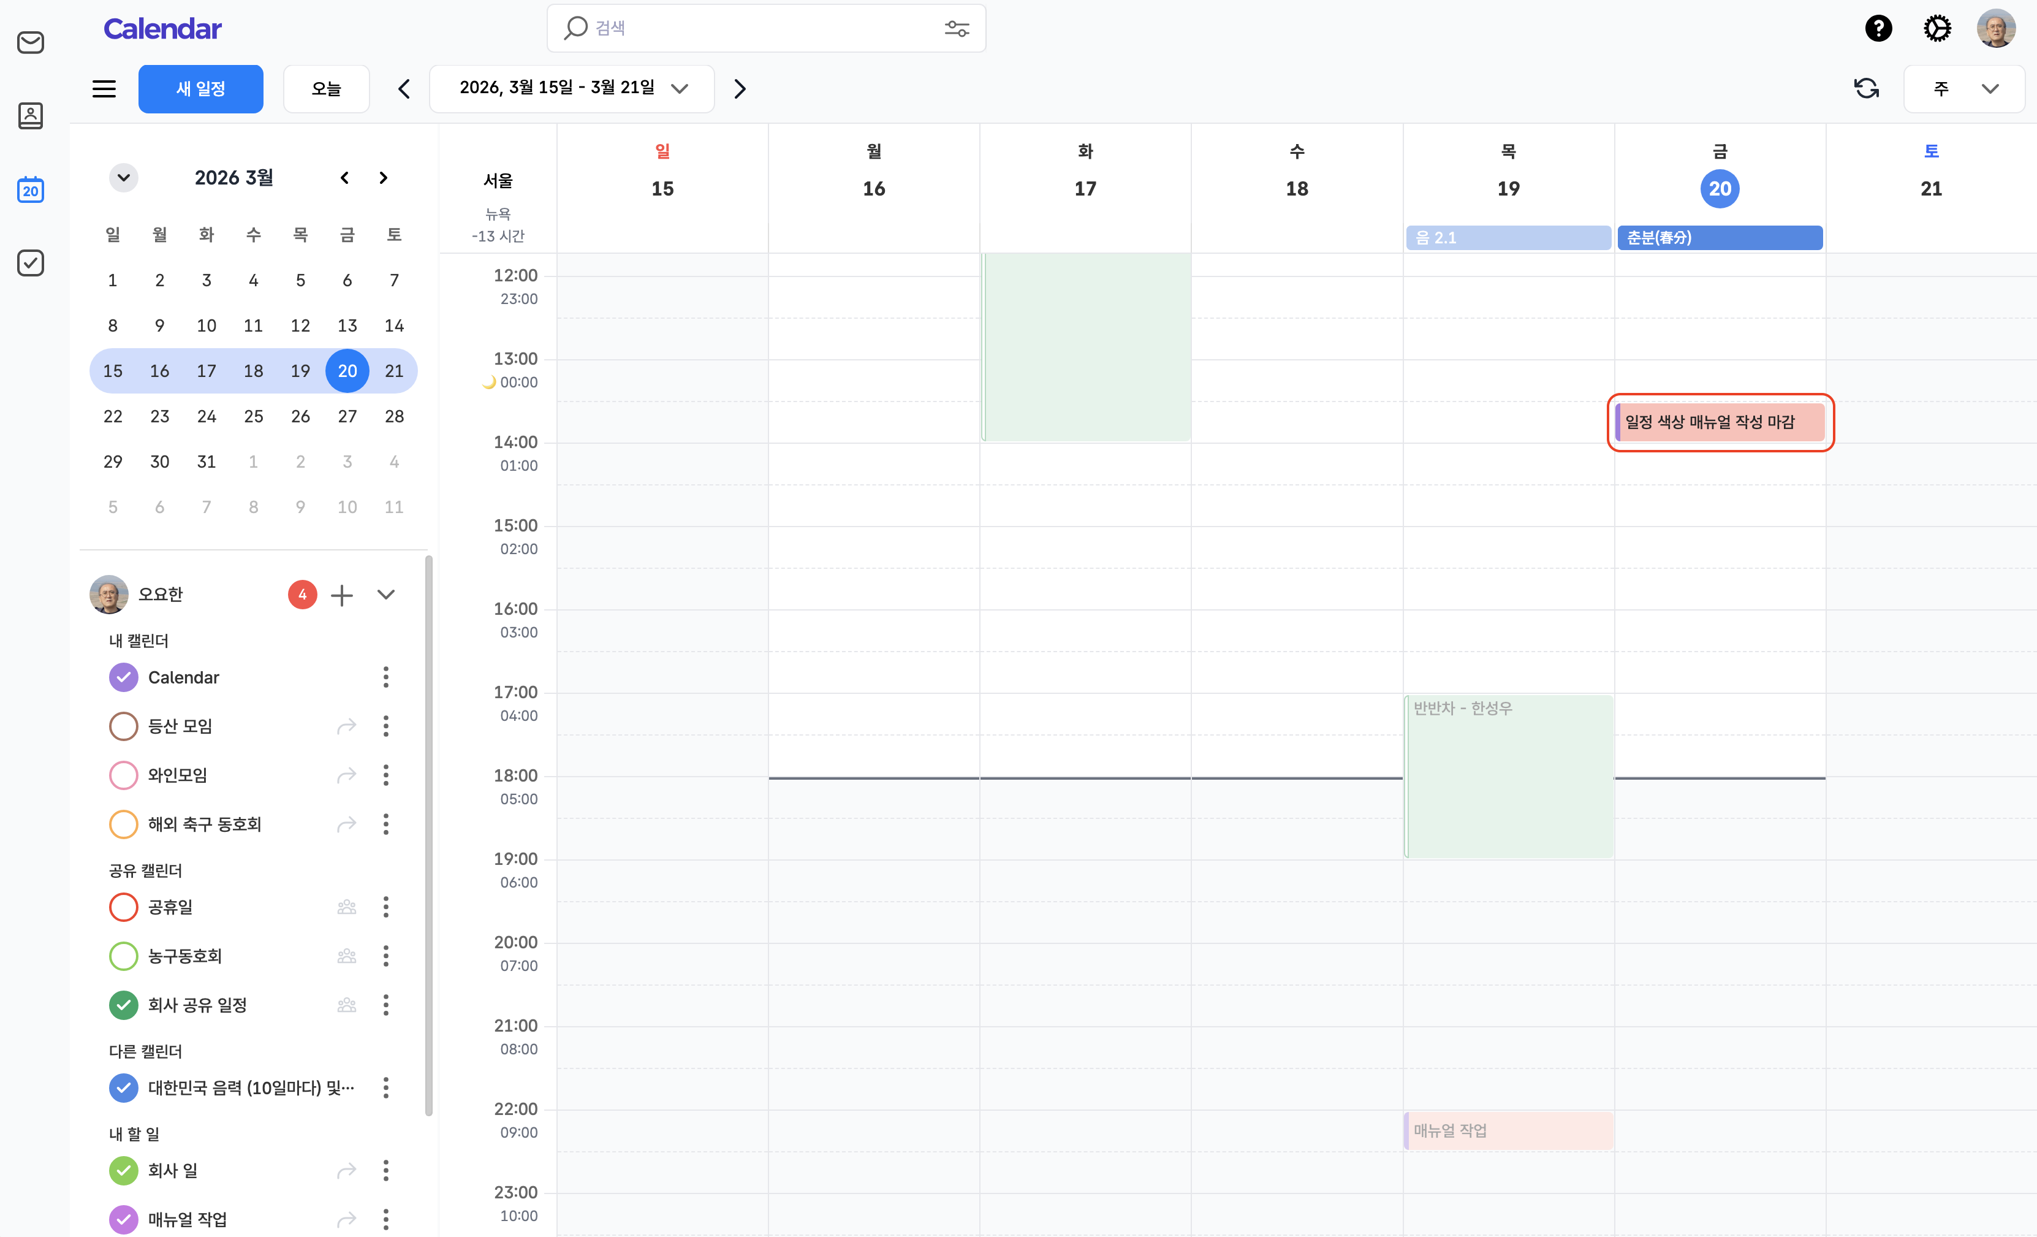Open the help question mark icon

tap(1878, 29)
